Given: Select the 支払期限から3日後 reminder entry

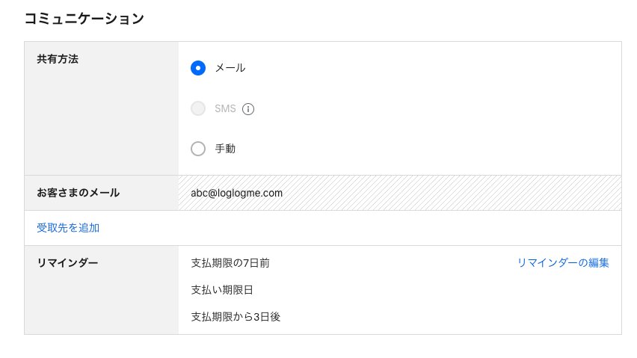Looking at the screenshot, I should [236, 317].
